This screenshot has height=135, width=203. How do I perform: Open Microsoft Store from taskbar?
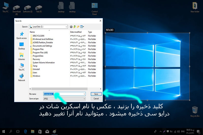tap(40, 131)
